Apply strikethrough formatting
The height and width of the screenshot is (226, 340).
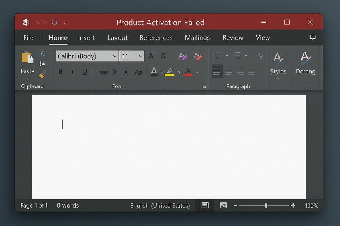coord(104,72)
